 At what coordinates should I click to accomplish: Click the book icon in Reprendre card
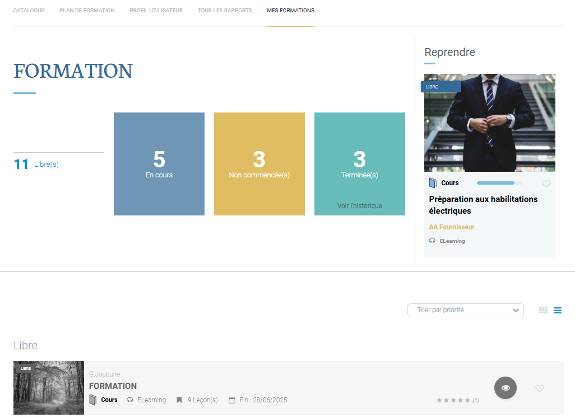point(433,183)
